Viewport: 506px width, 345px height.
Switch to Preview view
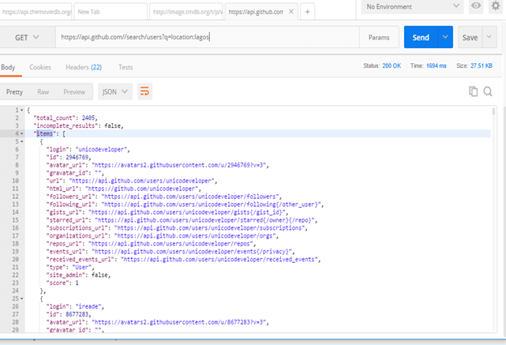click(x=74, y=92)
